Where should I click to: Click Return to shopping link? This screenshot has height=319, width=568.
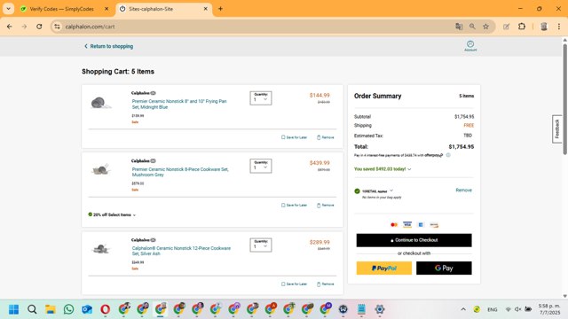pos(108,46)
